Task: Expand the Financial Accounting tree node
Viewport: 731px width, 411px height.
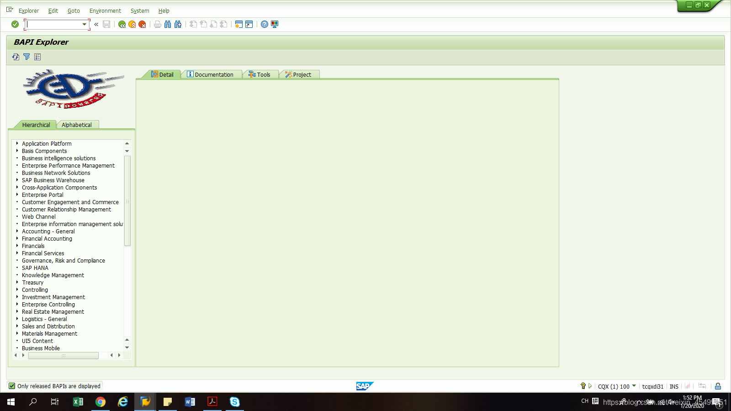Action: [x=17, y=238]
